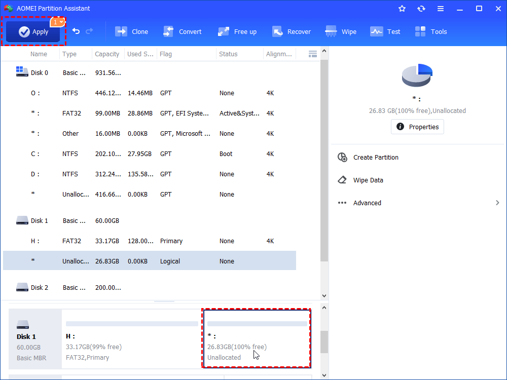Open the hamburger menu in title bar
The width and height of the screenshot is (507, 380).
click(x=441, y=9)
